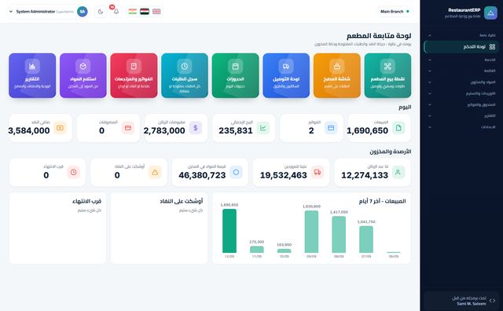Image resolution: width=503 pixels, height=311 pixels.
Task: Open the استلام المواد receive materials card
Action: click(x=83, y=75)
